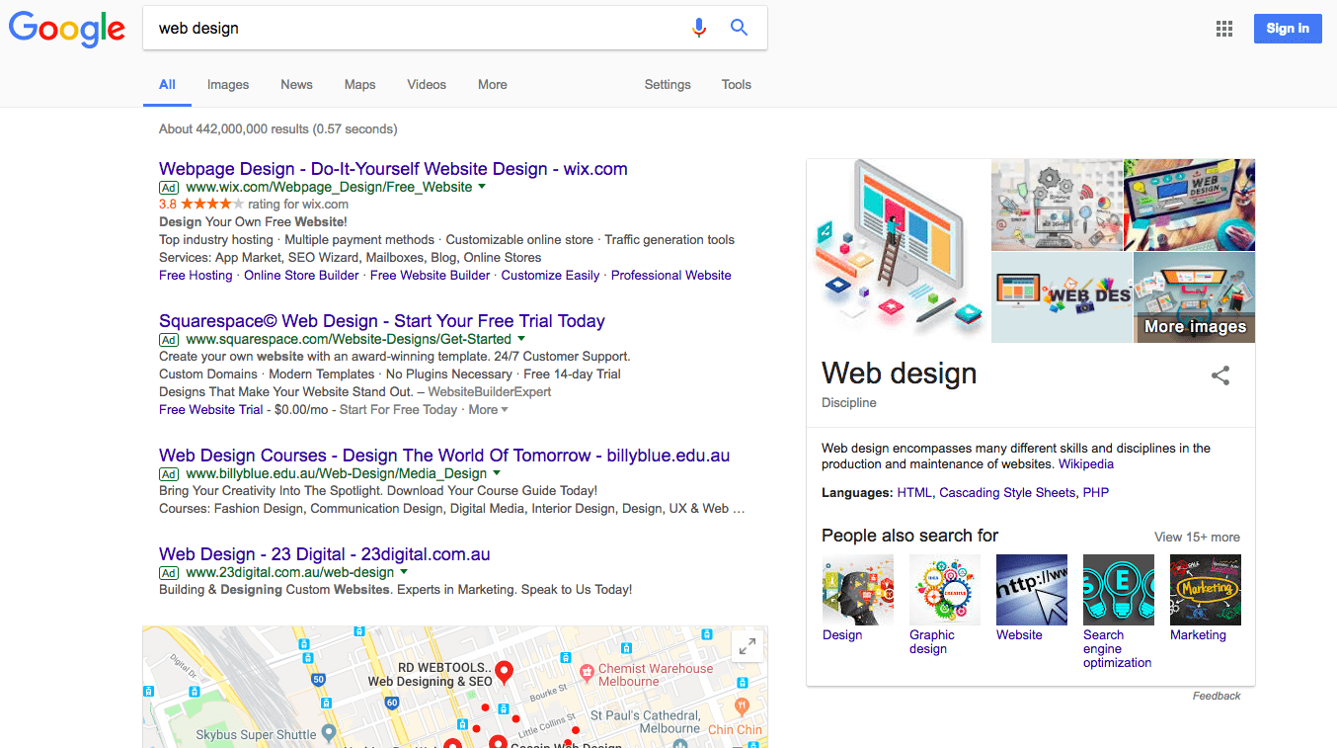
Task: Open the large monitor with ladder illustration image
Action: click(x=899, y=251)
